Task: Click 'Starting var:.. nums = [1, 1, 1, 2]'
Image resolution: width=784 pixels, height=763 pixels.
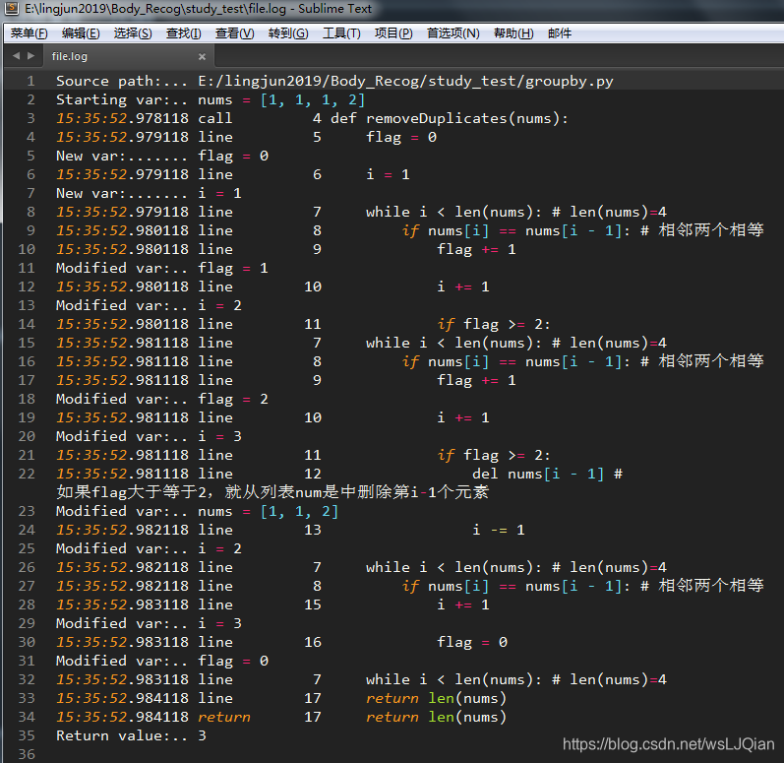Action: [211, 99]
